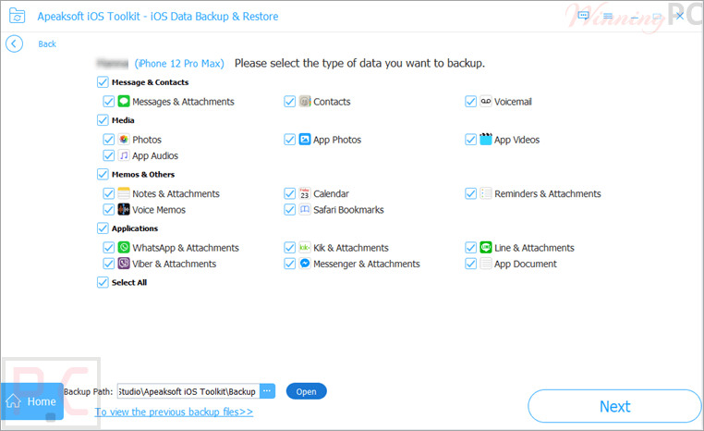704x431 pixels.
Task: Click the Messenger icon
Action: (x=305, y=264)
